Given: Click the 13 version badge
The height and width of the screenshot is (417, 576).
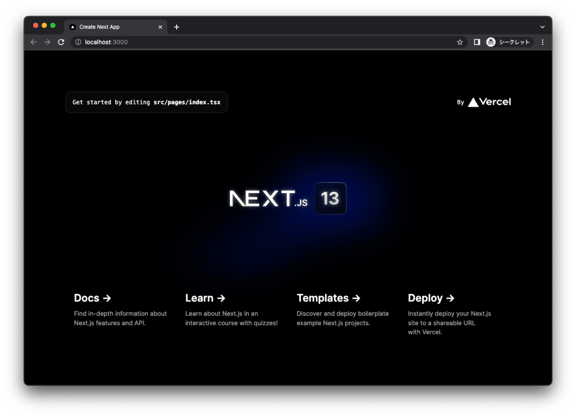Looking at the screenshot, I should click(330, 198).
